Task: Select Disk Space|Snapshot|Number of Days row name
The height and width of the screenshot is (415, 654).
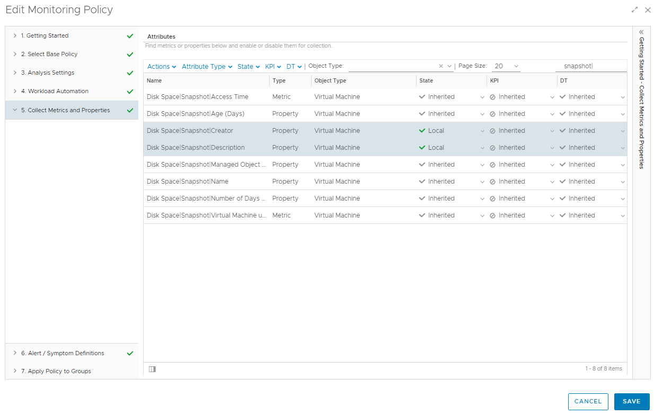Action: 207,199
